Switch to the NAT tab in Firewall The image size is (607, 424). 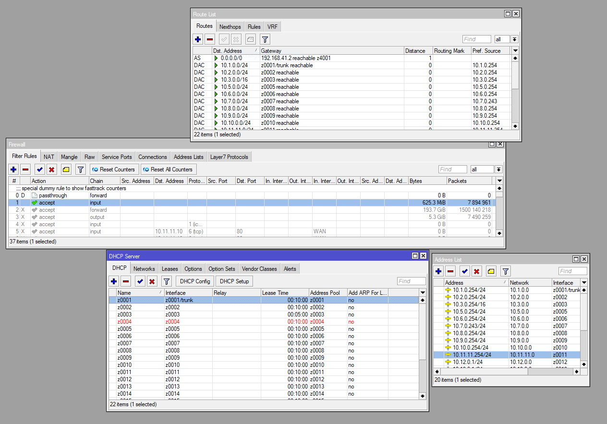point(49,157)
